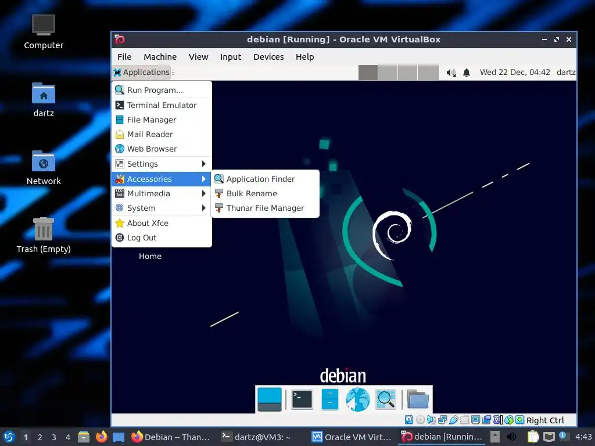This screenshot has height=446, width=595.
Task: Open the VirtualBox Input menu
Action: (231, 57)
